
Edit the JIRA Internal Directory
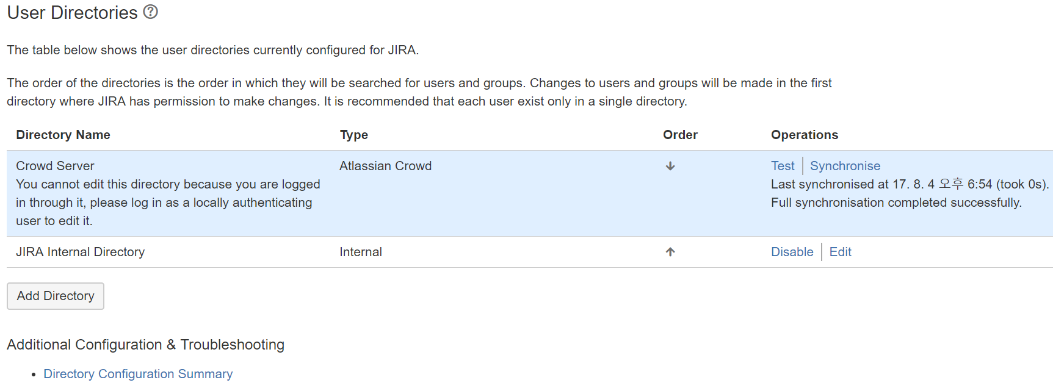click(840, 252)
